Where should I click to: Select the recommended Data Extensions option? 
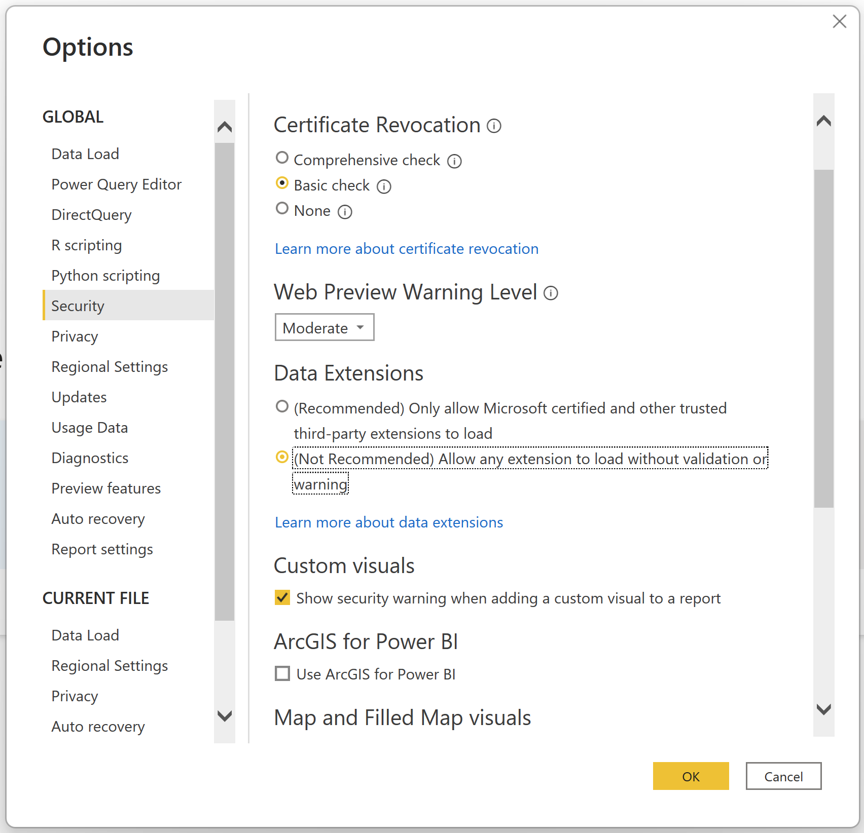282,406
